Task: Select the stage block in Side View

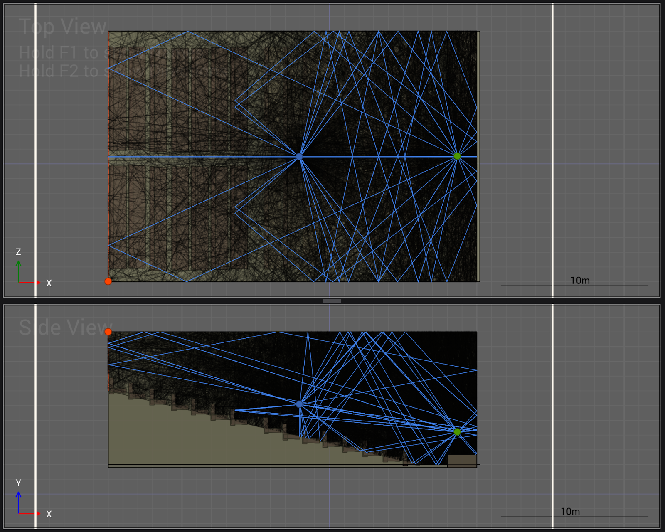Action: click(462, 461)
